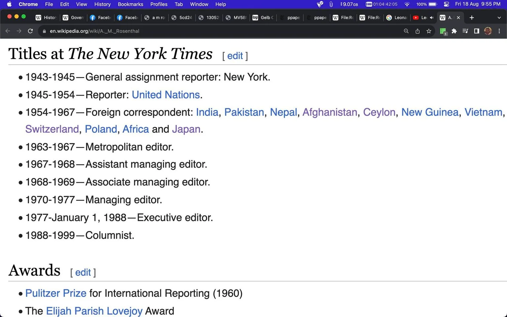Image resolution: width=507 pixels, height=317 pixels.
Task: Switch to the 5cd24 tab
Action: [182, 18]
